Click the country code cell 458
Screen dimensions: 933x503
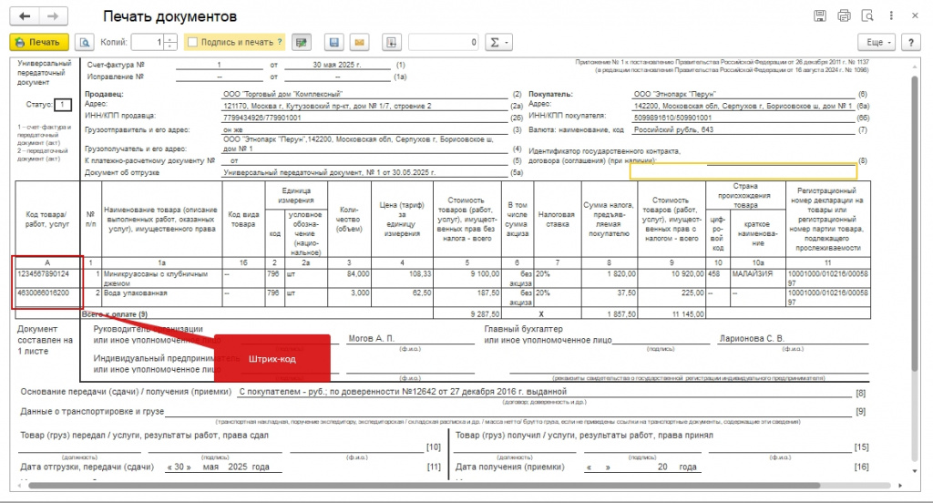coord(718,279)
